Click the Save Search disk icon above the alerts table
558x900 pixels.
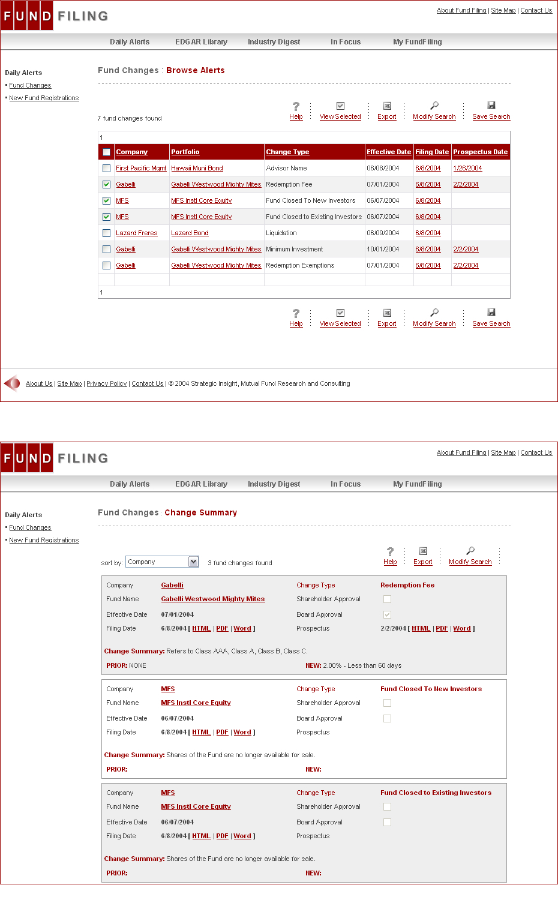click(491, 105)
